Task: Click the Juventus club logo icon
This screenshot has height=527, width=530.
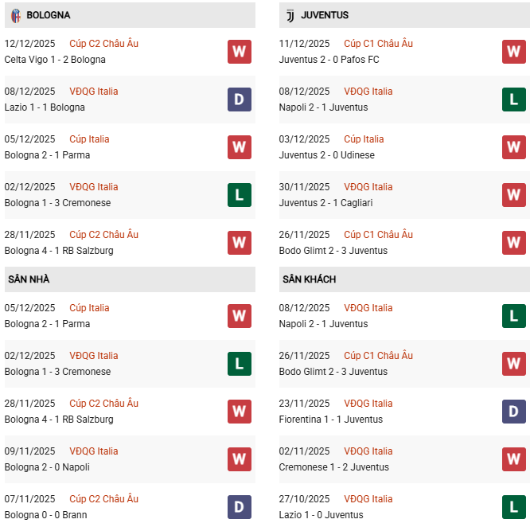Action: [290, 15]
